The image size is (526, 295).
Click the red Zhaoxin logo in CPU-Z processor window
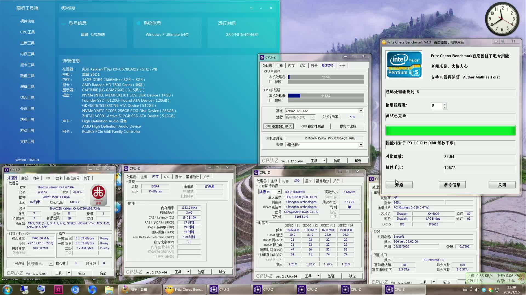point(98,194)
